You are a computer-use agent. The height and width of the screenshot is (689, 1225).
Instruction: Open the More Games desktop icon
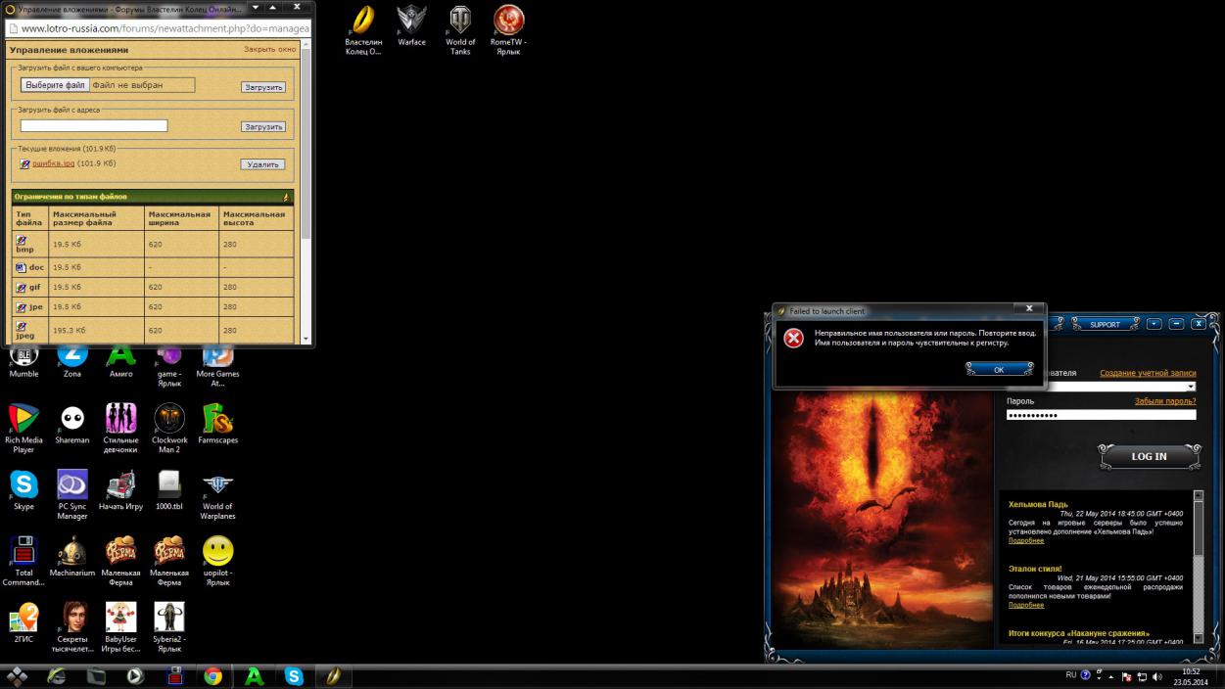[217, 366]
